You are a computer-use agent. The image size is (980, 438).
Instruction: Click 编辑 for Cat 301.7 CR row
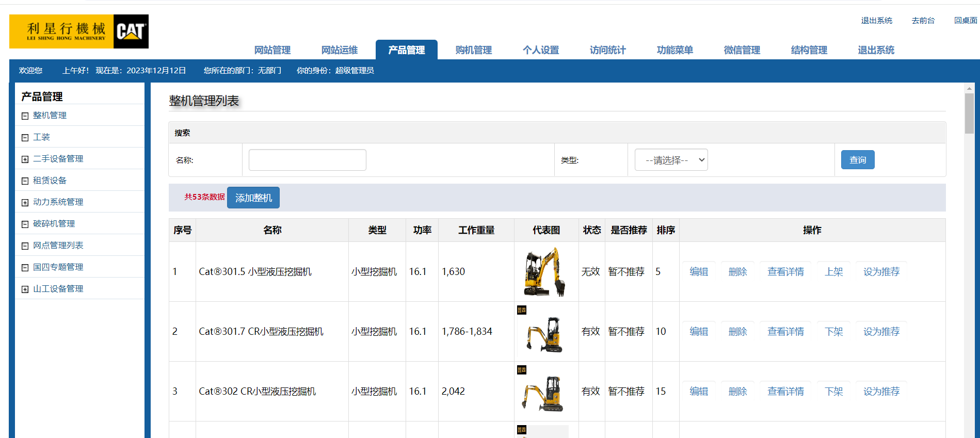click(x=699, y=331)
